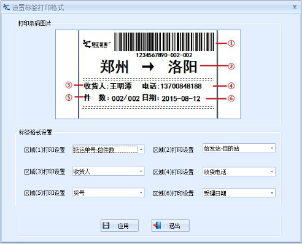The height and width of the screenshot is (244, 302).
Task: Close the 设置标签打印格式 dialog window
Action: click(295, 7)
